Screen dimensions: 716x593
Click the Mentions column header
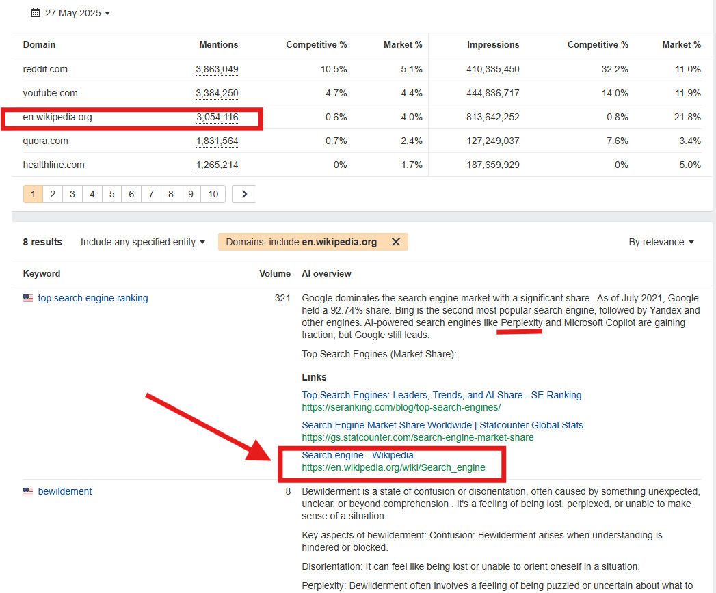click(219, 45)
